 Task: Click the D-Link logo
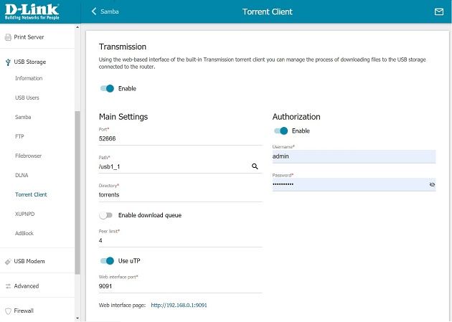click(x=32, y=11)
